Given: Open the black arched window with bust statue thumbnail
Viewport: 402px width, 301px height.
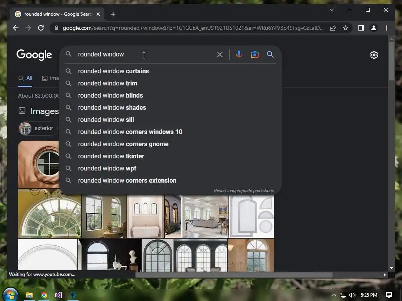Looking at the screenshot, I should point(110,255).
